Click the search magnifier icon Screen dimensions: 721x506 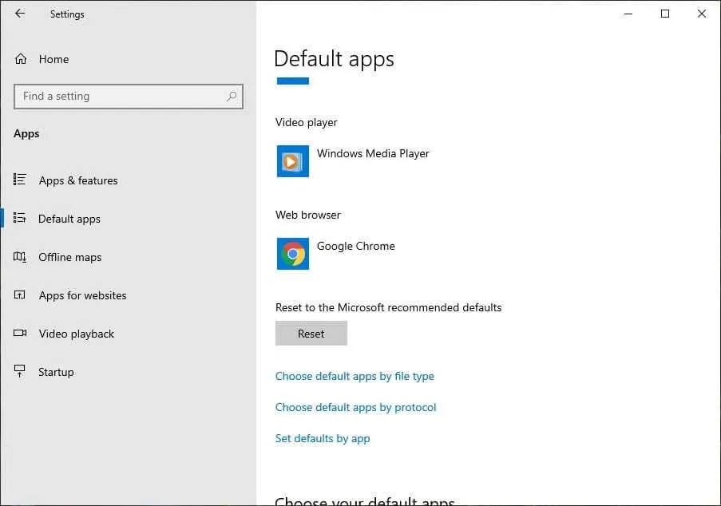(x=232, y=96)
